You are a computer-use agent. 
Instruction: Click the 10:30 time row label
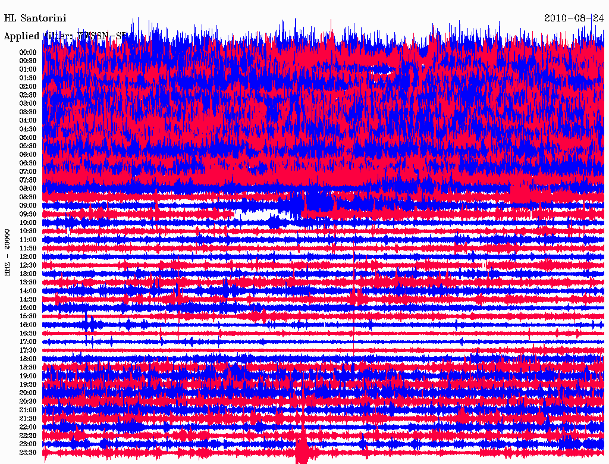28,231
